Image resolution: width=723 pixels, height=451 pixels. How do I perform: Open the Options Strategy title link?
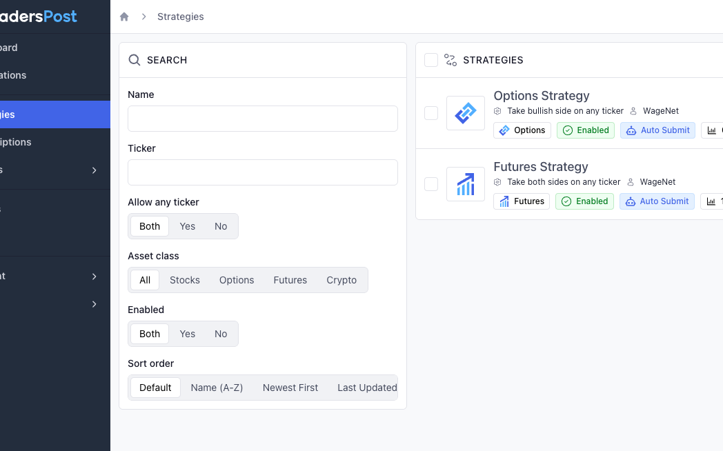coord(542,96)
